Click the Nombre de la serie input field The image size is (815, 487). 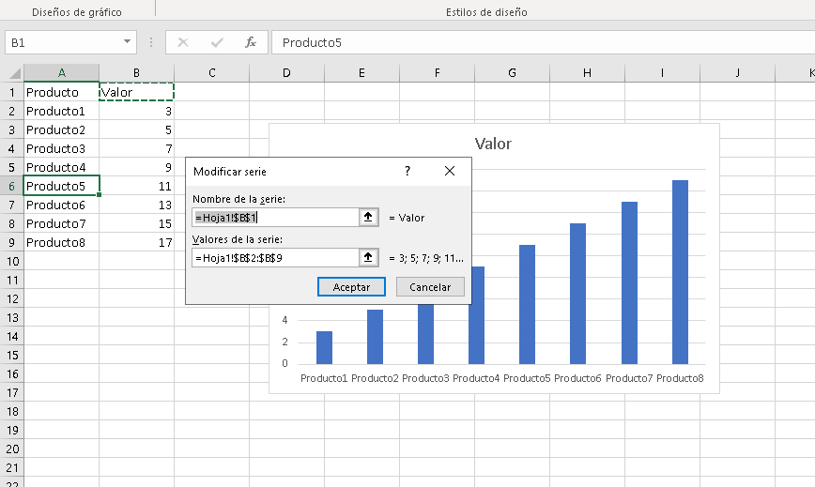coord(275,217)
